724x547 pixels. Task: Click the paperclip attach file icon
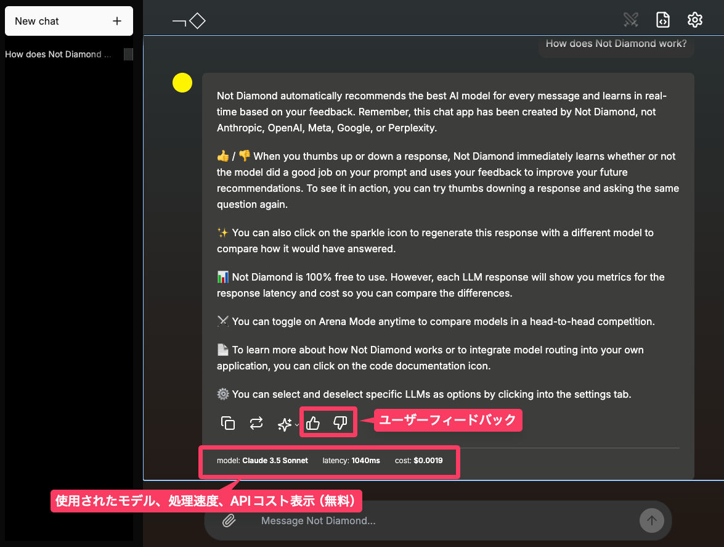point(229,521)
